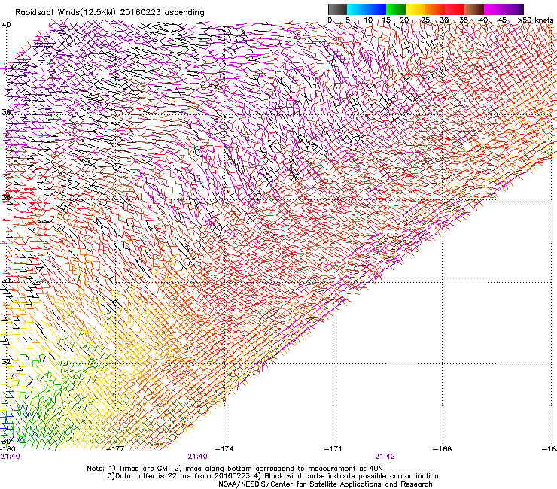This screenshot has height=489, width=557.
Task: Click the '-180' longitude axis label
Action: tap(8, 448)
